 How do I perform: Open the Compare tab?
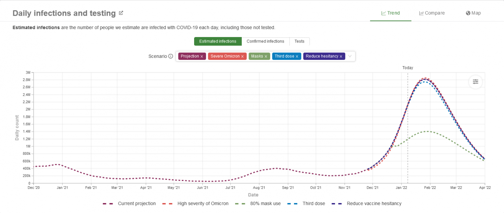click(432, 13)
